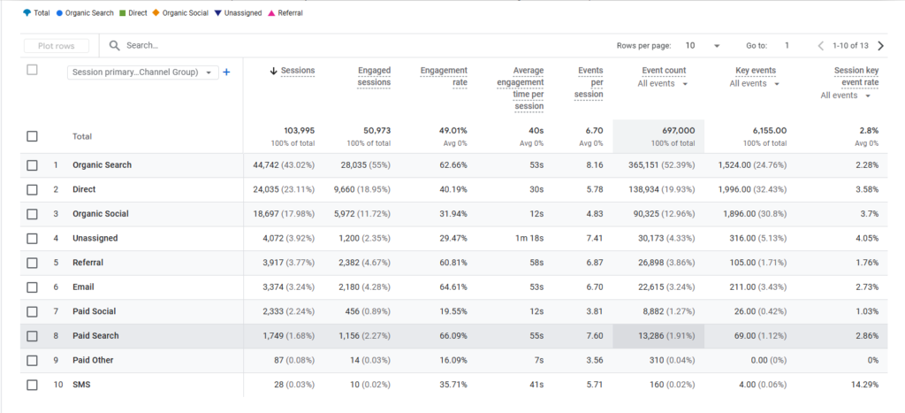Click the Go to page number field
The width and height of the screenshot is (905, 413).
[787, 45]
